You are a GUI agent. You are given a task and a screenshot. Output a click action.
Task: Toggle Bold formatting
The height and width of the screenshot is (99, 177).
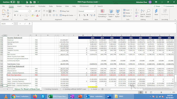15,15
